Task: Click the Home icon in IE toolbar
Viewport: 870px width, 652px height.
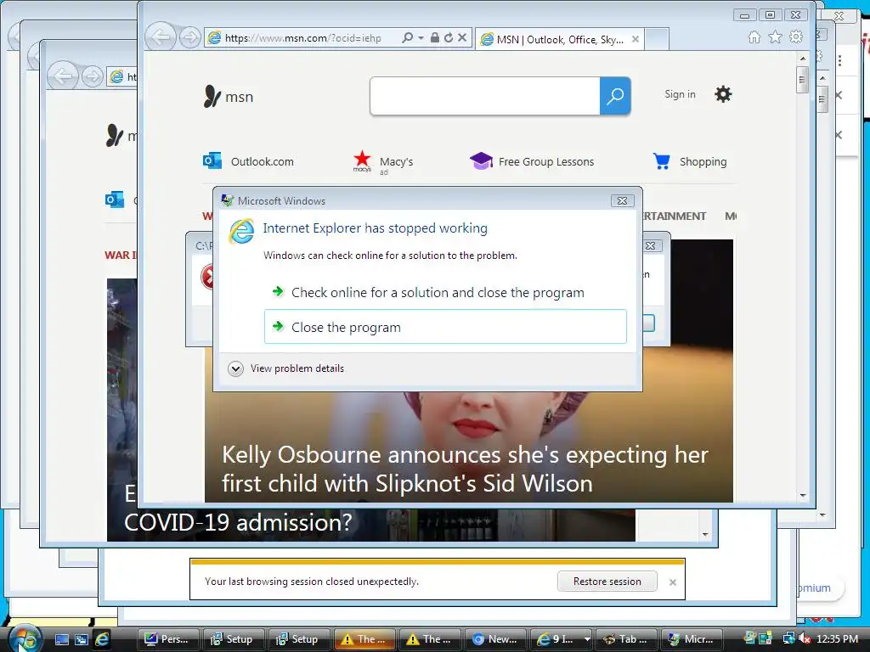Action: pyautogui.click(x=754, y=37)
